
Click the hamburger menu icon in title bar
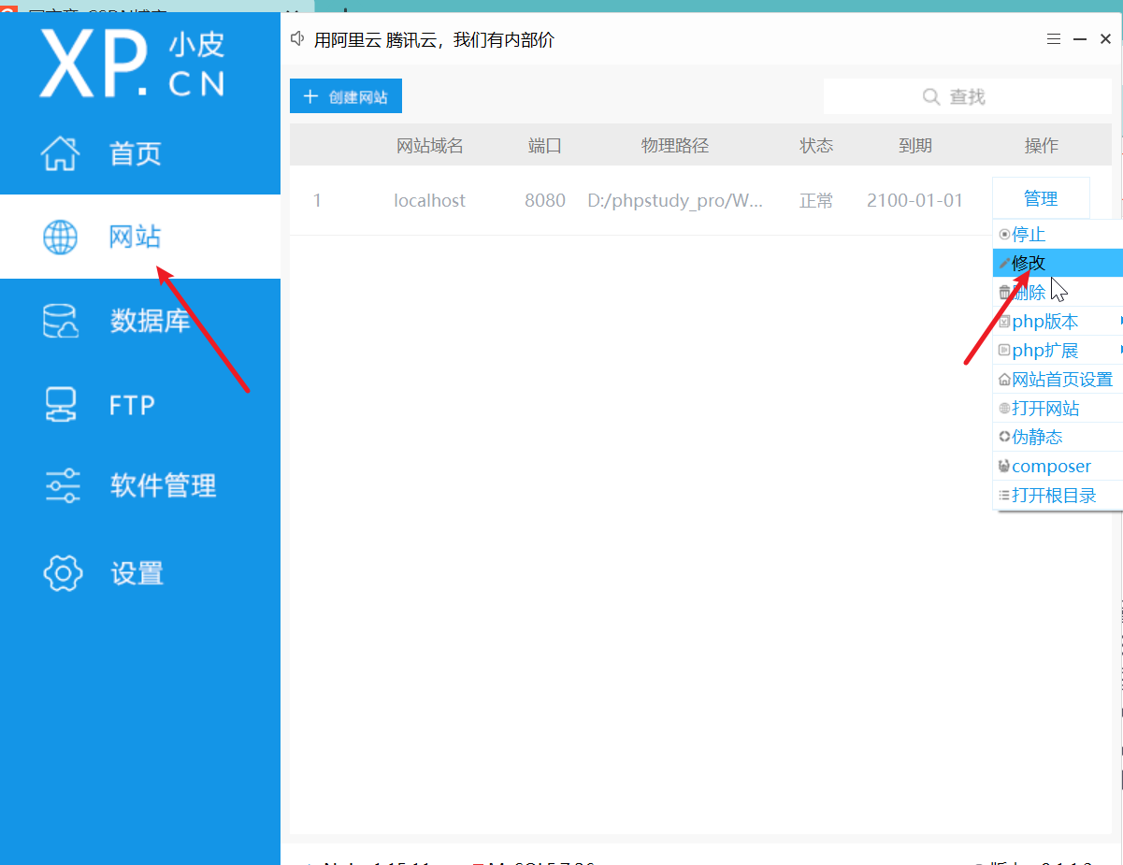[x=1053, y=39]
